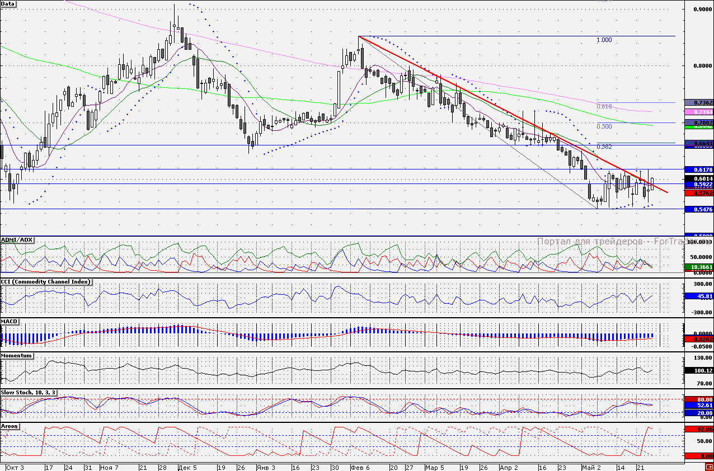The width and height of the screenshot is (714, 471).
Task: Select the Momentum indicator label
Action: point(16,356)
